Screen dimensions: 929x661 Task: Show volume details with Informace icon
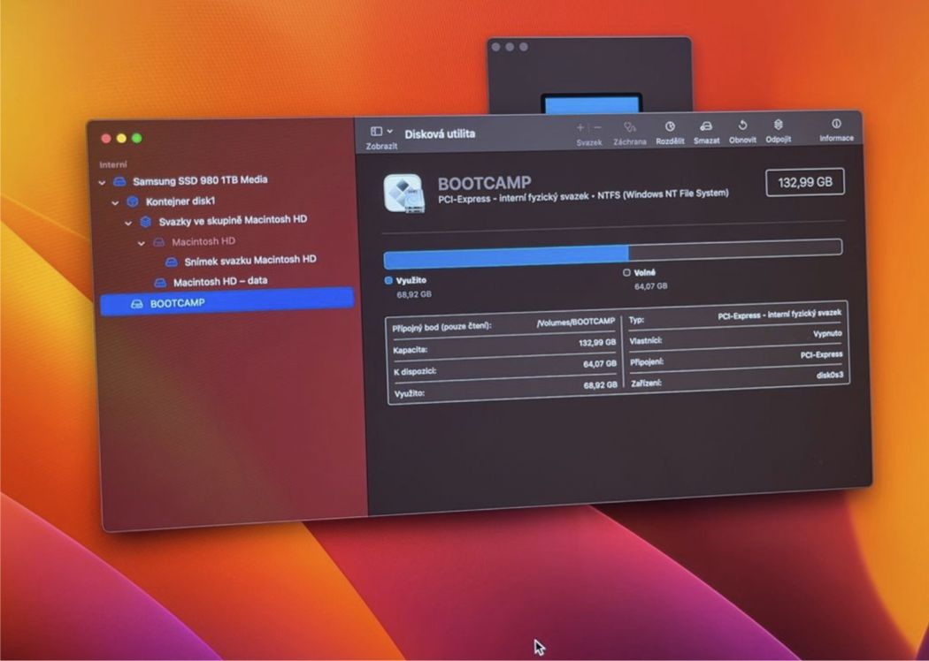coord(836,124)
